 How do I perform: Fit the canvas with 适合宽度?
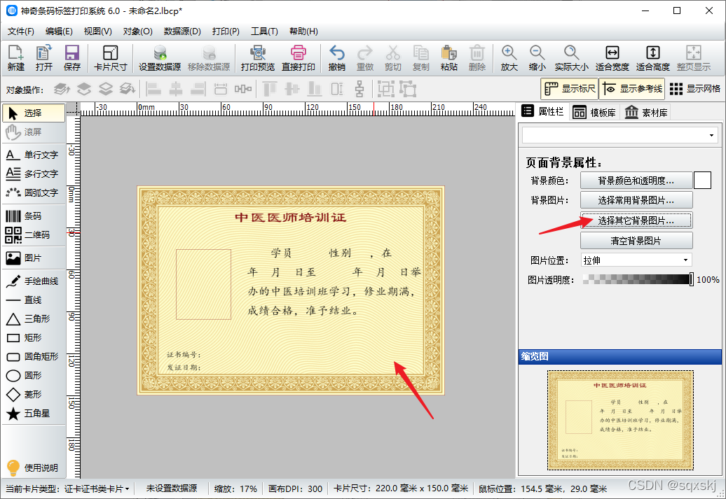click(x=612, y=58)
